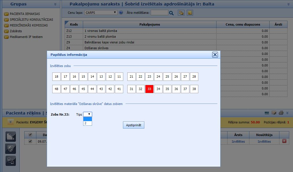Deselect the red highlighted tooth 33

pyautogui.click(x=149, y=89)
